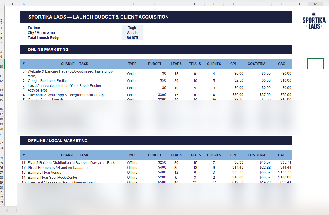Click the online table 'CHANNEL / TASK' header
The width and height of the screenshot is (329, 215).
(75, 64)
